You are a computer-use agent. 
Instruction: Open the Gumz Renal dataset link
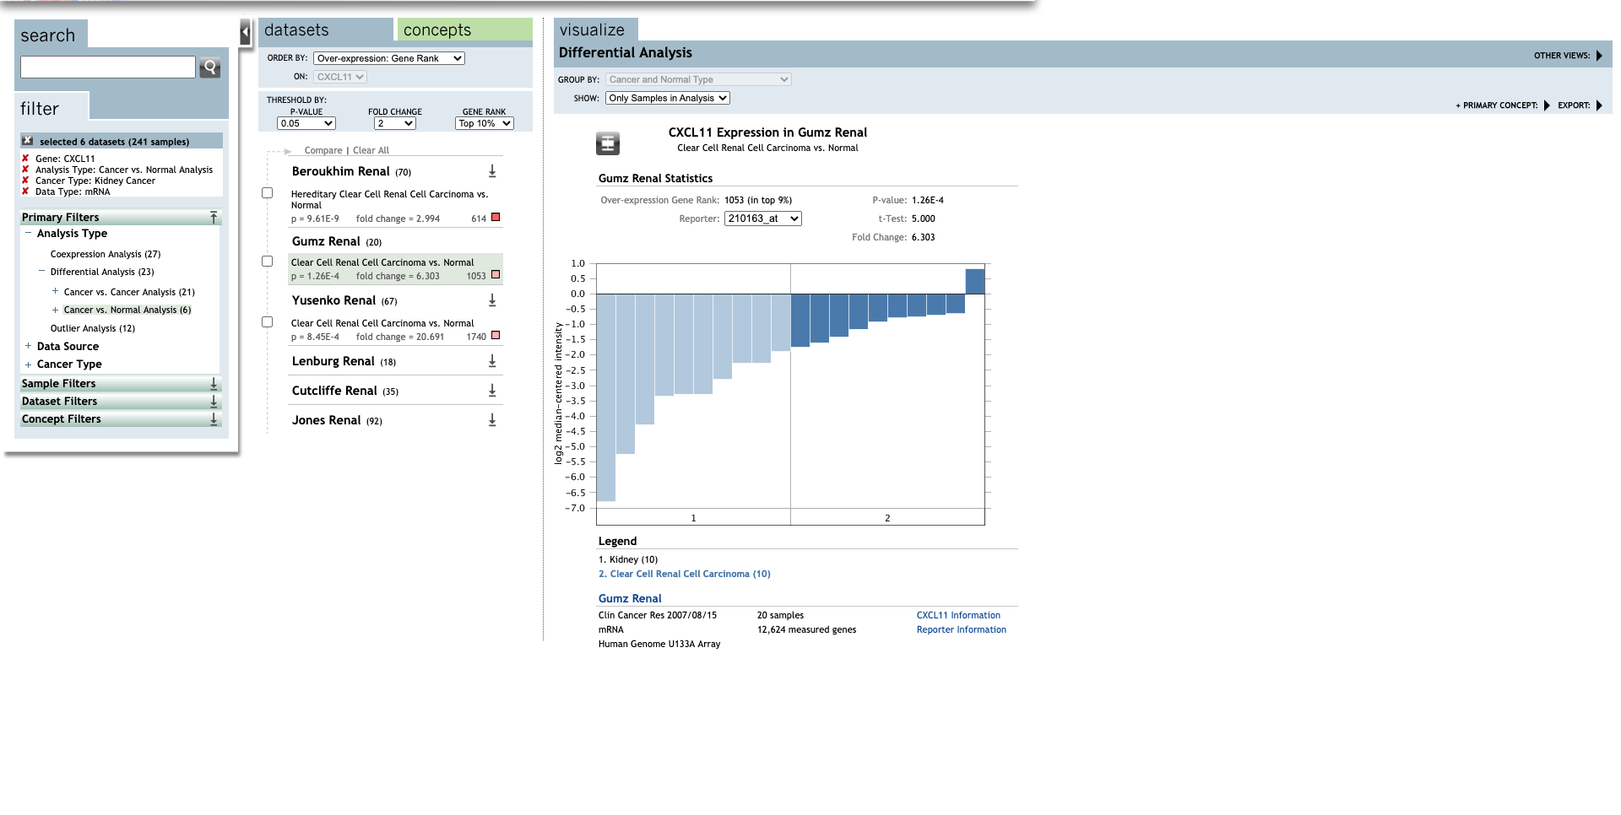click(630, 598)
